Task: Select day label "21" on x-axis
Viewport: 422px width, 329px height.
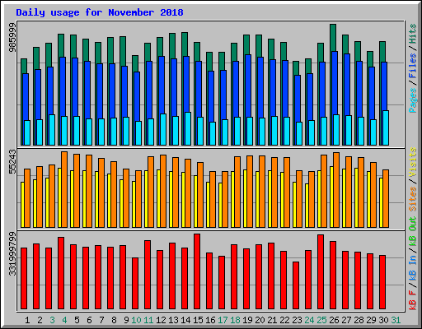Action: tap(272, 320)
